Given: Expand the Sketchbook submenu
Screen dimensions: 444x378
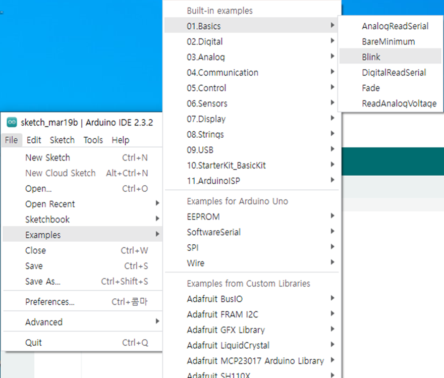Looking at the screenshot, I should [x=83, y=220].
